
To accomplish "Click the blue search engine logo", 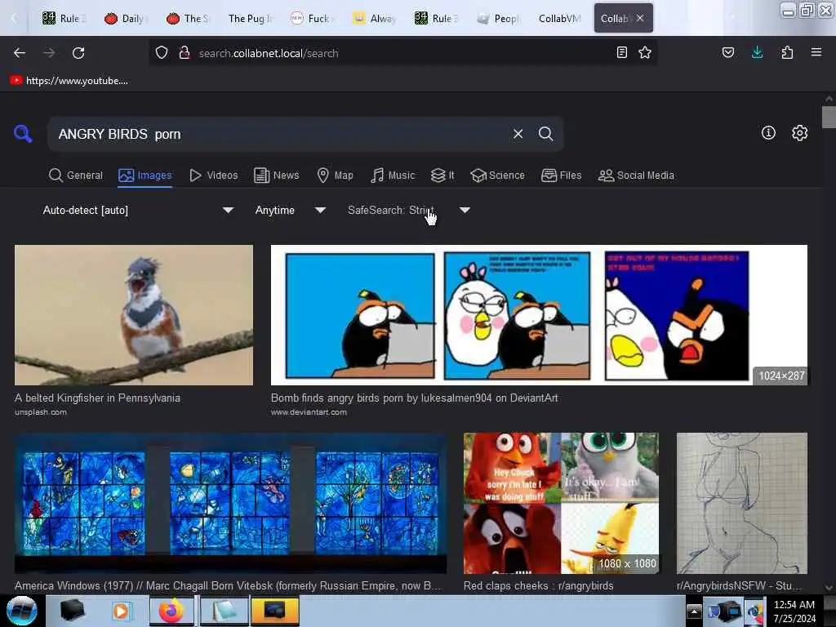I will pos(22,133).
